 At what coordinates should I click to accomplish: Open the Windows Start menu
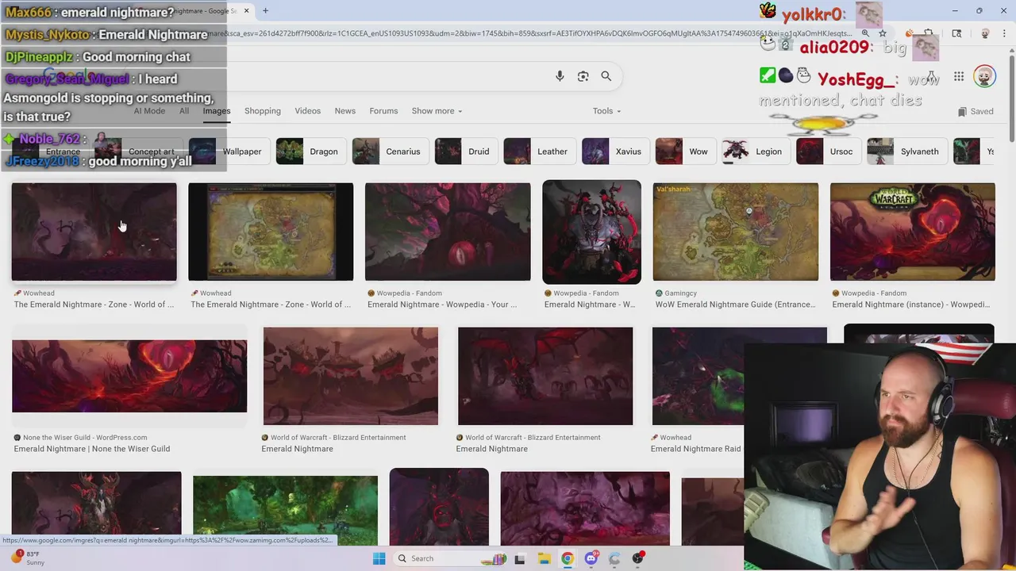tap(379, 558)
